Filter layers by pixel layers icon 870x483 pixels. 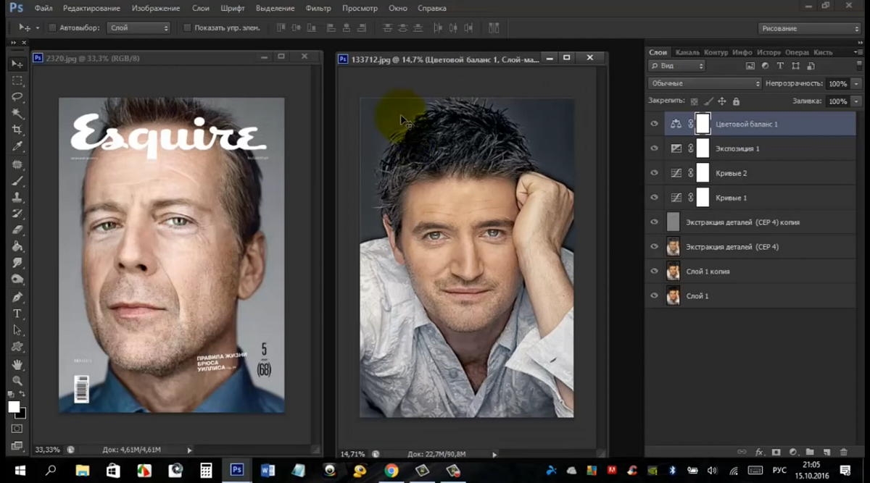750,65
